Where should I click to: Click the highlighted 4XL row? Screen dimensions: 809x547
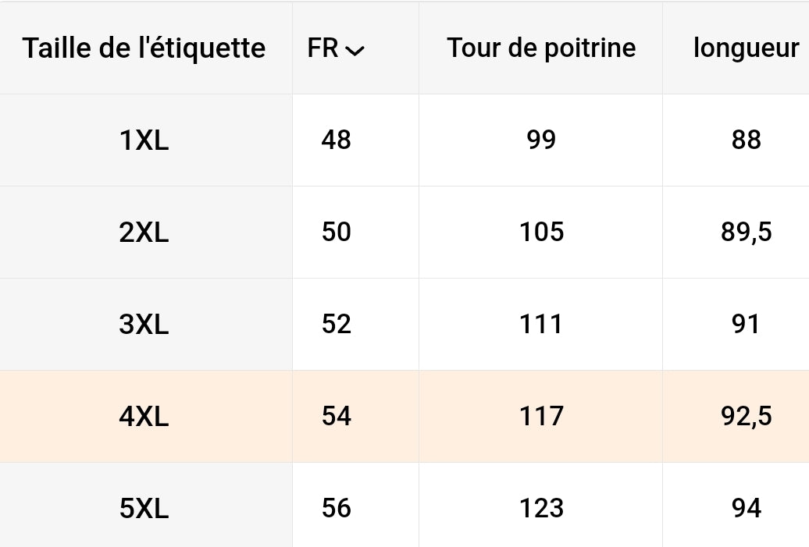tap(404, 417)
